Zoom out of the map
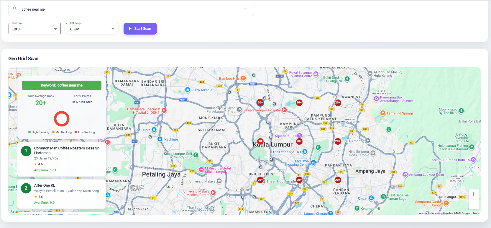Viewport: 491px width, 228px height. click(x=474, y=204)
